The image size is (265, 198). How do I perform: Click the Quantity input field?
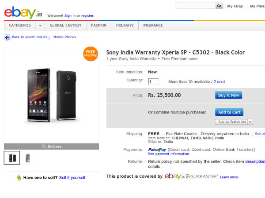[153, 81]
